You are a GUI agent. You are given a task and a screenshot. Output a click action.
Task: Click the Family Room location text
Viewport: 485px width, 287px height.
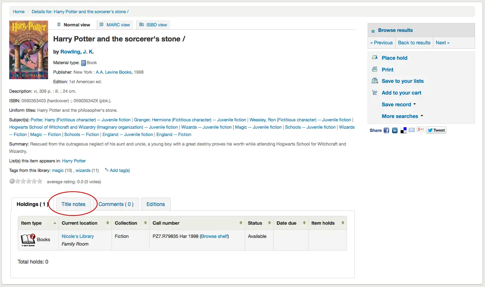tap(75, 244)
